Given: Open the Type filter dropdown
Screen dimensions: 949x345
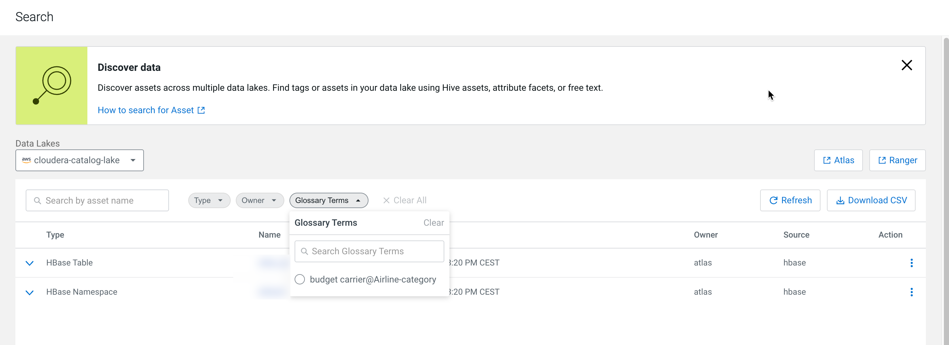Looking at the screenshot, I should tap(209, 200).
